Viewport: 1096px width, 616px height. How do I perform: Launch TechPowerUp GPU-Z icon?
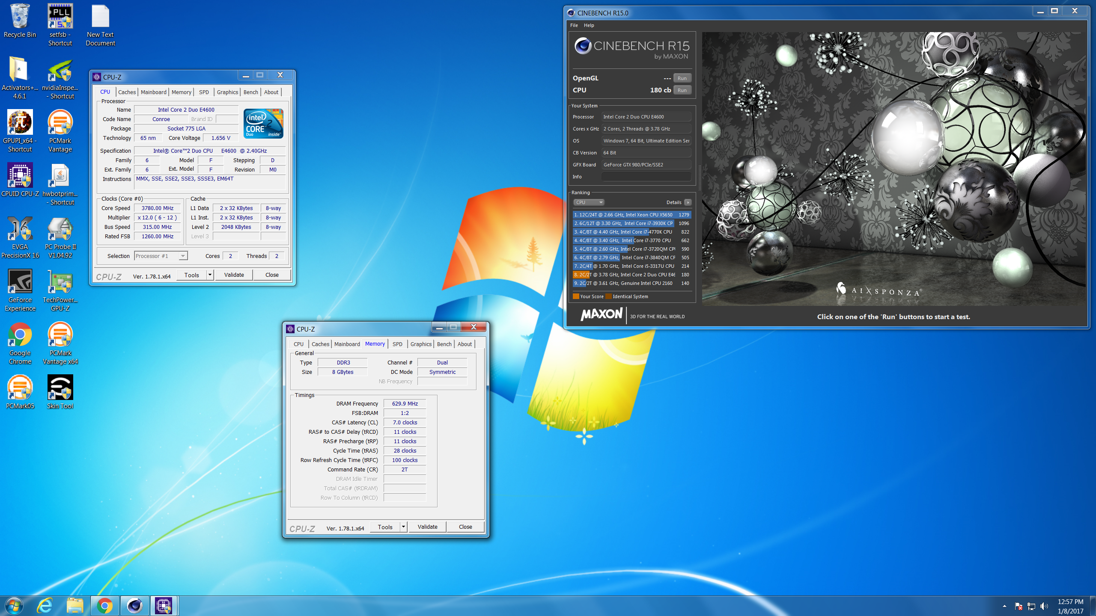pyautogui.click(x=60, y=290)
